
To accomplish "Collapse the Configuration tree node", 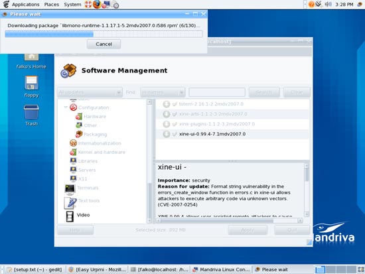I will pyautogui.click(x=66, y=107).
